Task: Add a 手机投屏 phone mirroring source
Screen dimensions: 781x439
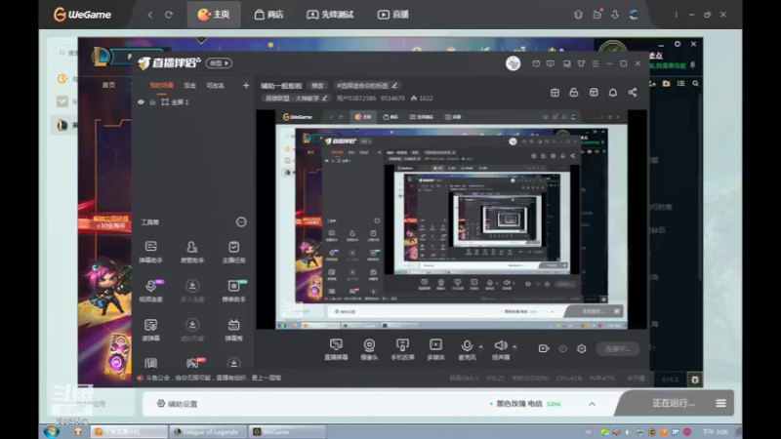Action: [x=402, y=349]
